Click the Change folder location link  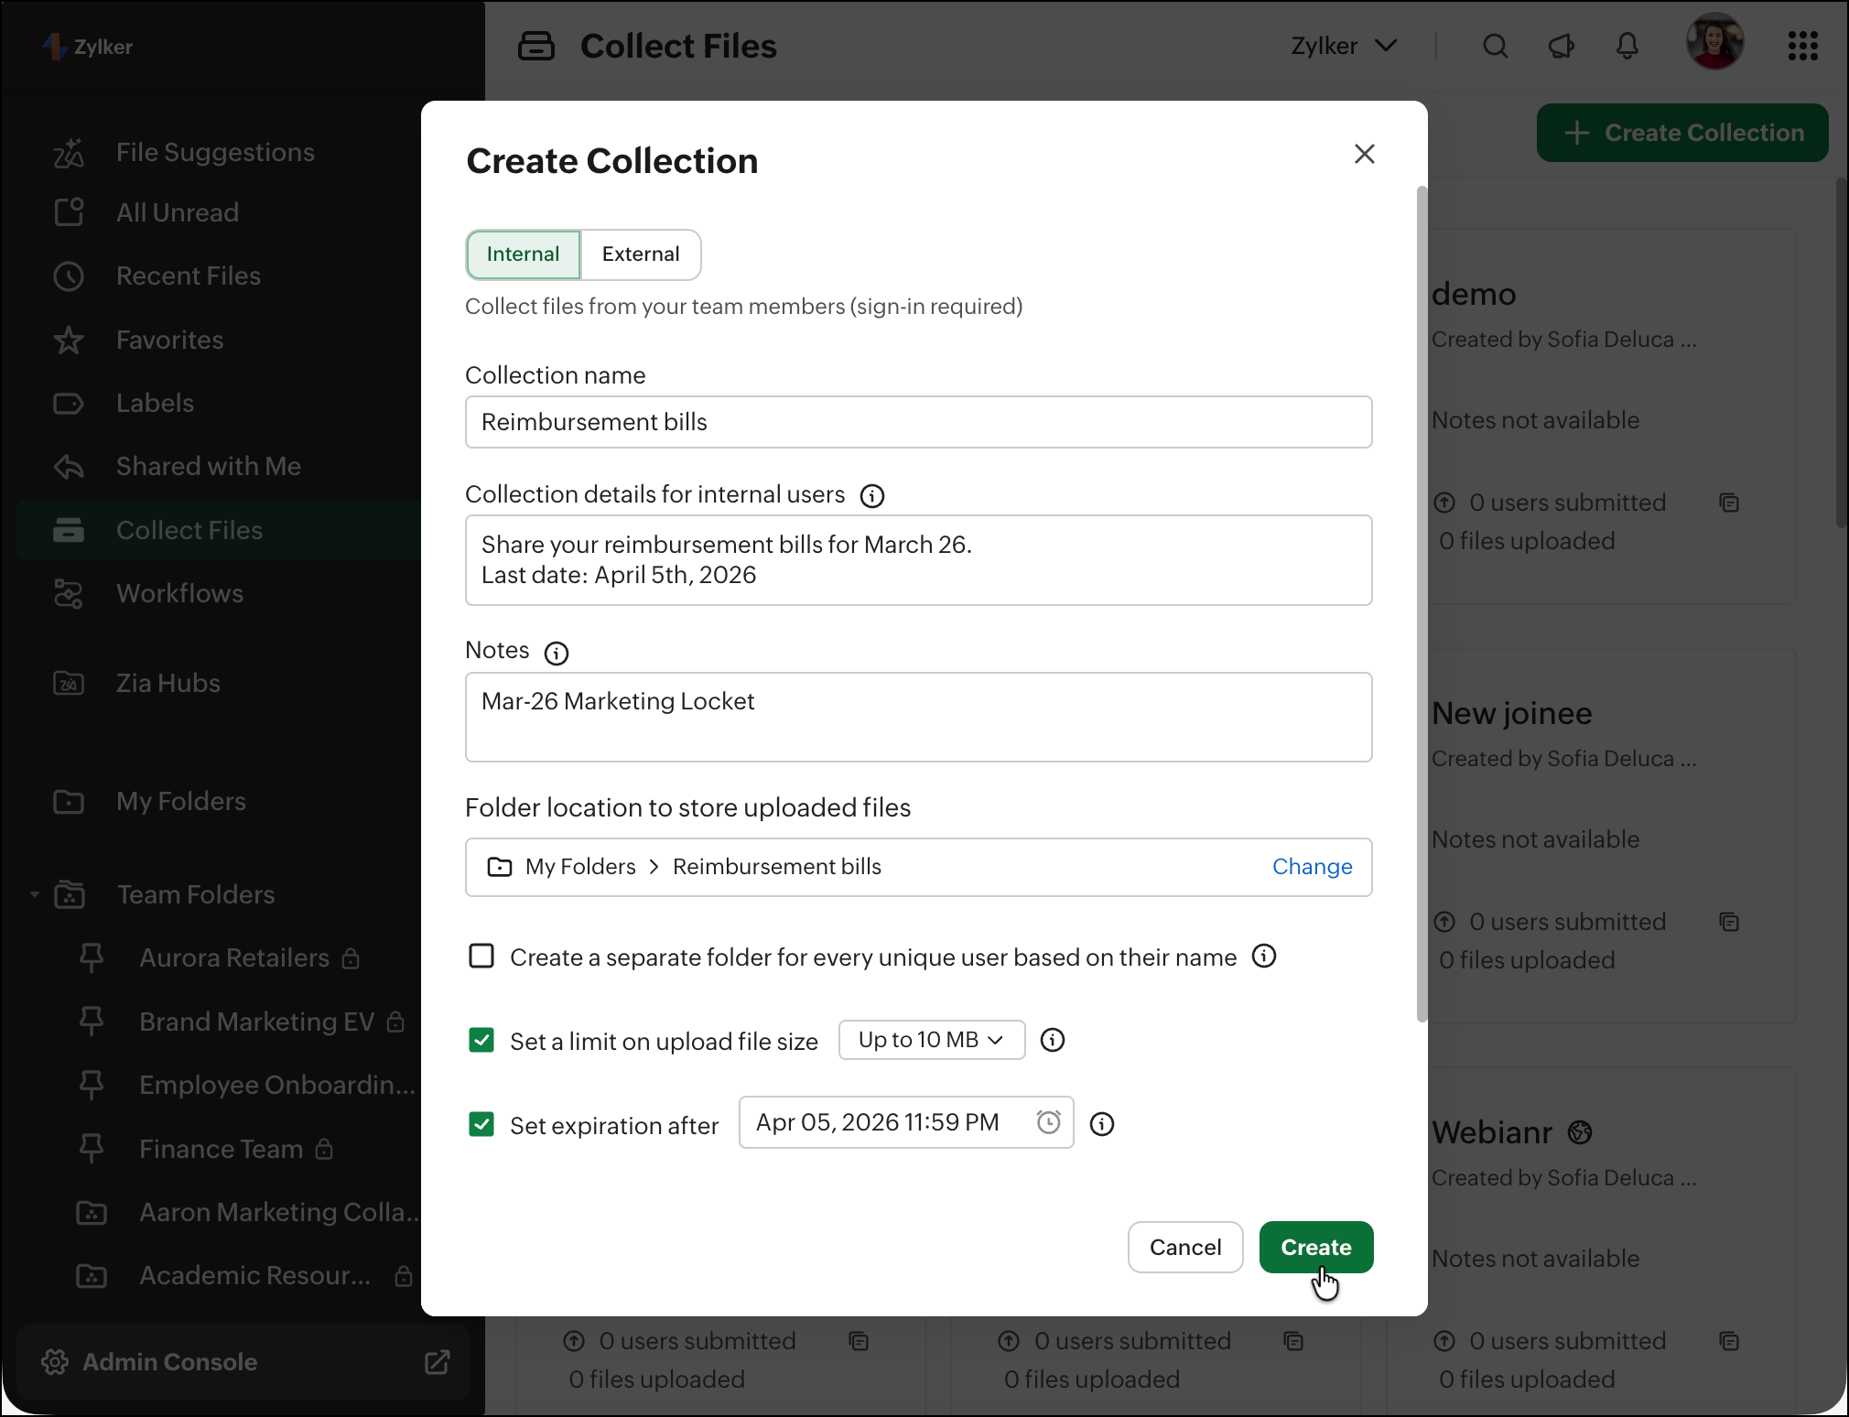1312,867
